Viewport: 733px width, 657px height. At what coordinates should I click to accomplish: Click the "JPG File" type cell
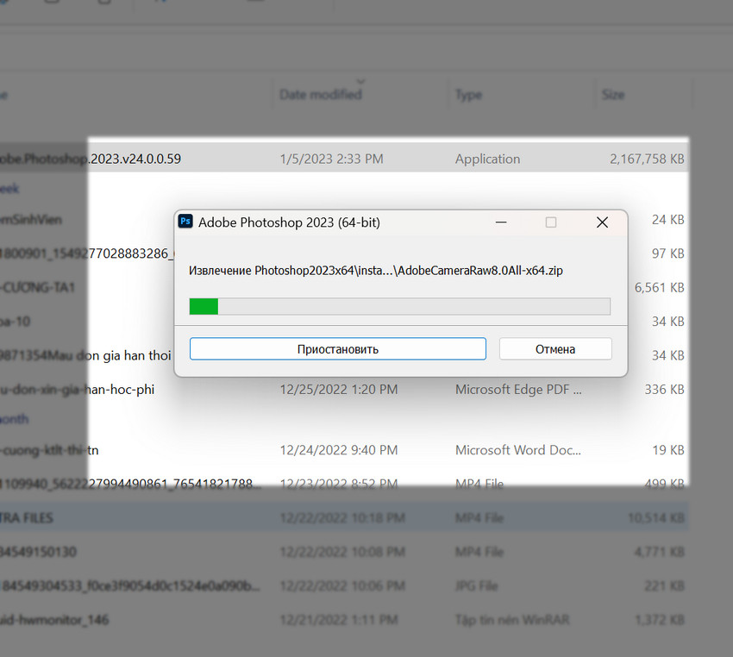coord(476,586)
